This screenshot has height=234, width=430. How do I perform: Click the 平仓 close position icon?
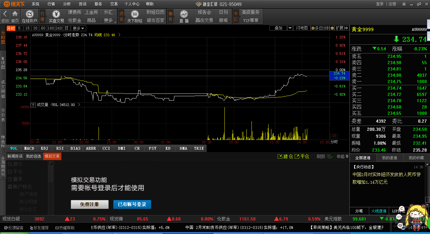pyautogui.click(x=302, y=156)
